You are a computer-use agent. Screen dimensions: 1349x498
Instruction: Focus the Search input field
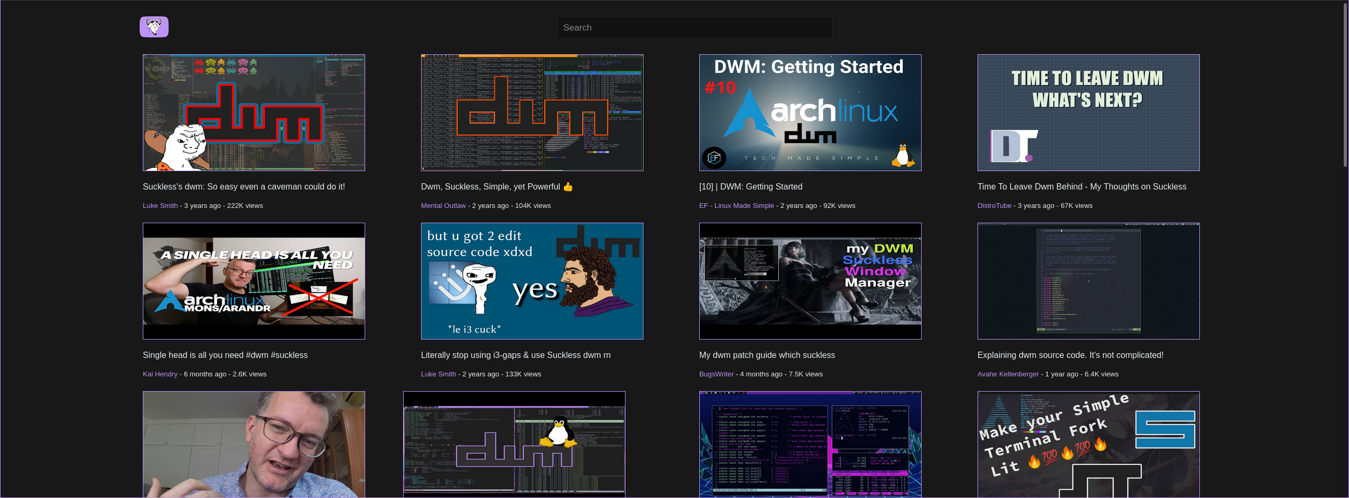pos(695,27)
